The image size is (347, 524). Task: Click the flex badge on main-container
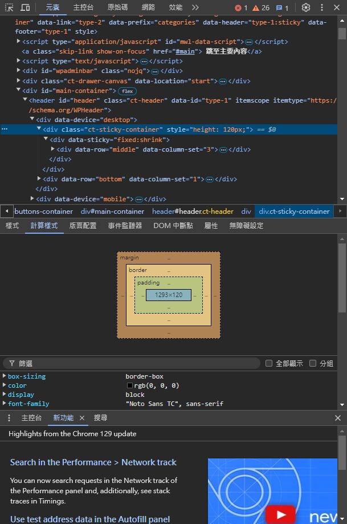pyautogui.click(x=127, y=91)
